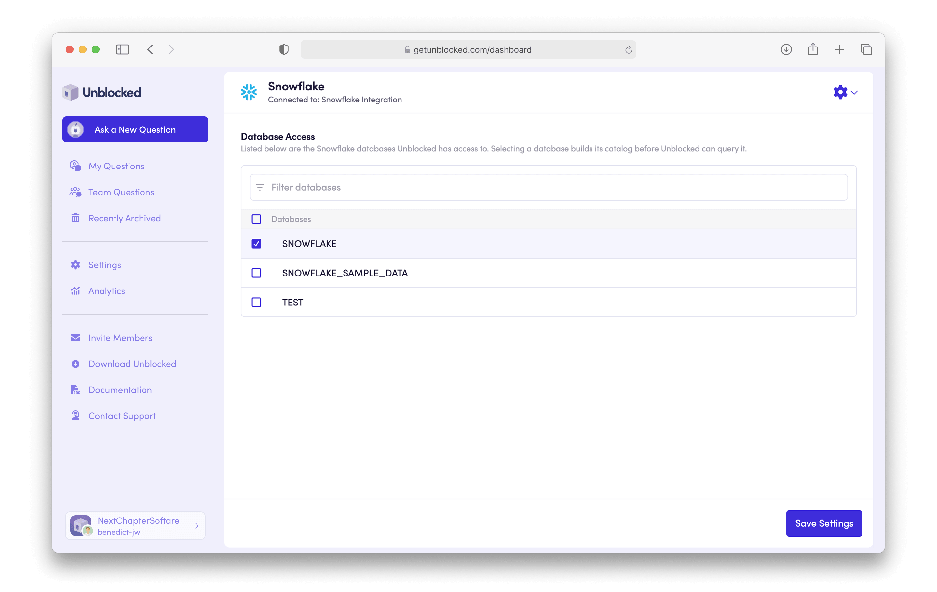Open Contact Support
937x592 pixels.
122,416
